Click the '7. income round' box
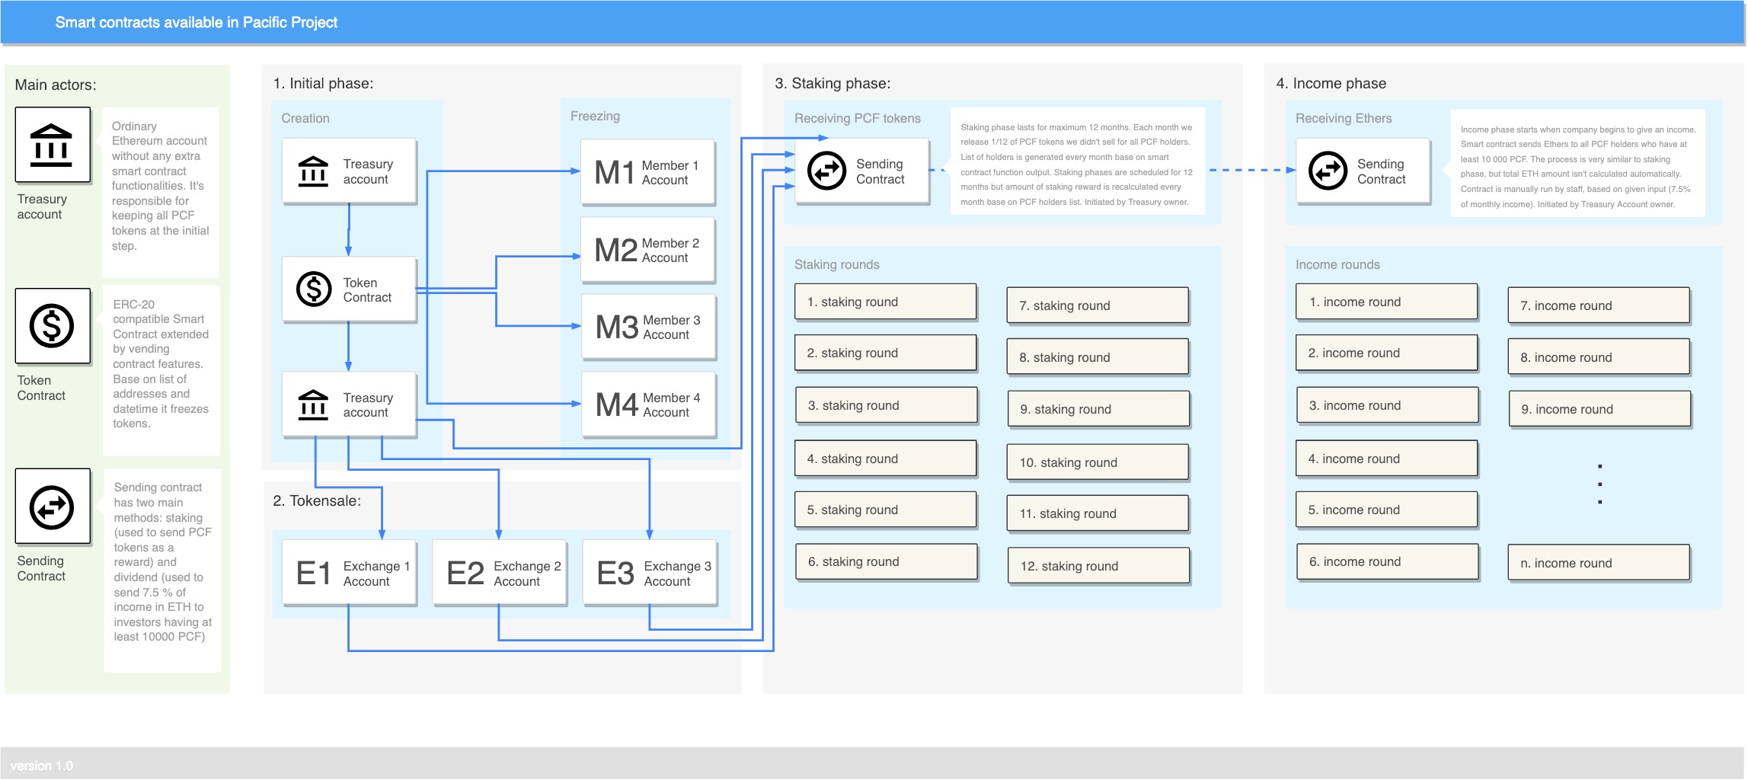Screen dimensions: 1748x780 (x=1599, y=305)
